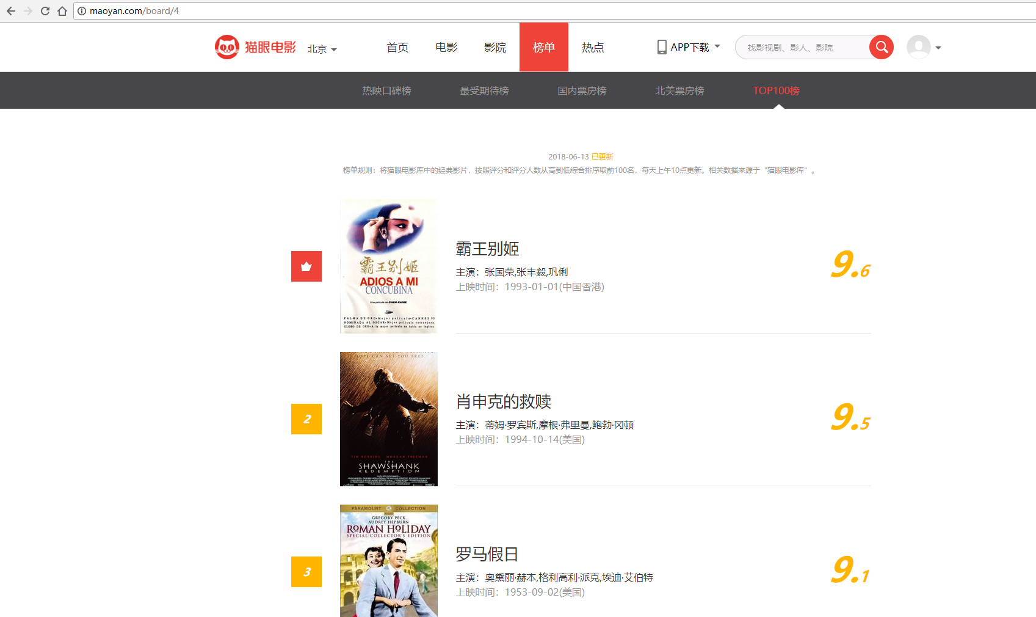
Task: Open the 电影 navigation item
Action: coord(446,47)
